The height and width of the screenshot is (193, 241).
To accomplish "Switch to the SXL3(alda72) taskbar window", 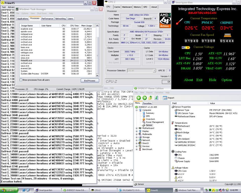I will (131, 190).
